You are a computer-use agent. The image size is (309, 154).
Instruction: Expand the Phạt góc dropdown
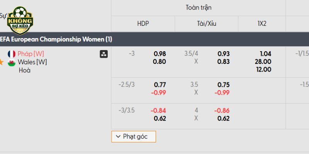click(134, 137)
